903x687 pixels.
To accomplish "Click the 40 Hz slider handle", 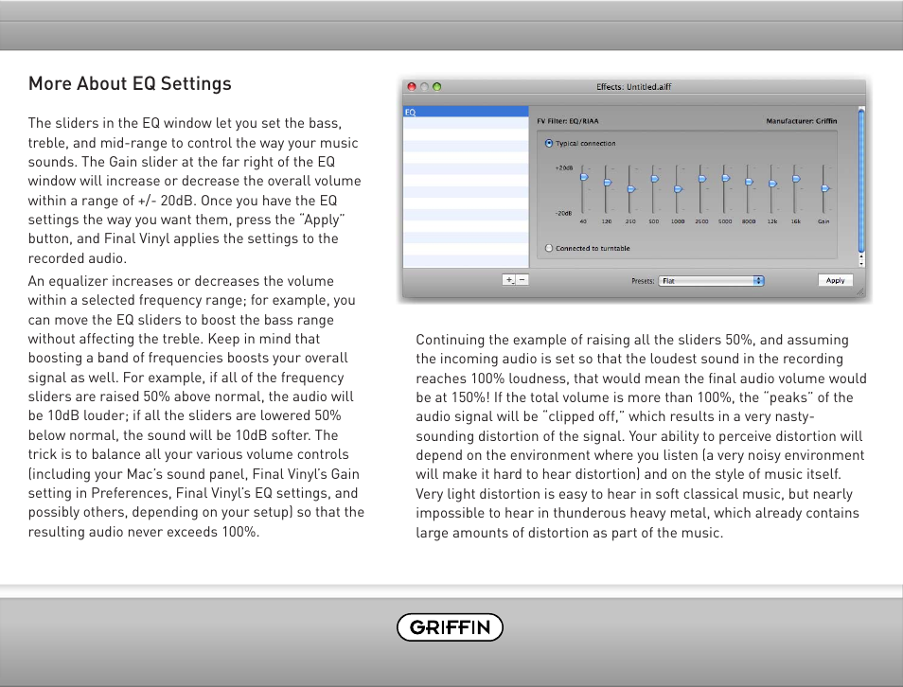I will [x=584, y=177].
